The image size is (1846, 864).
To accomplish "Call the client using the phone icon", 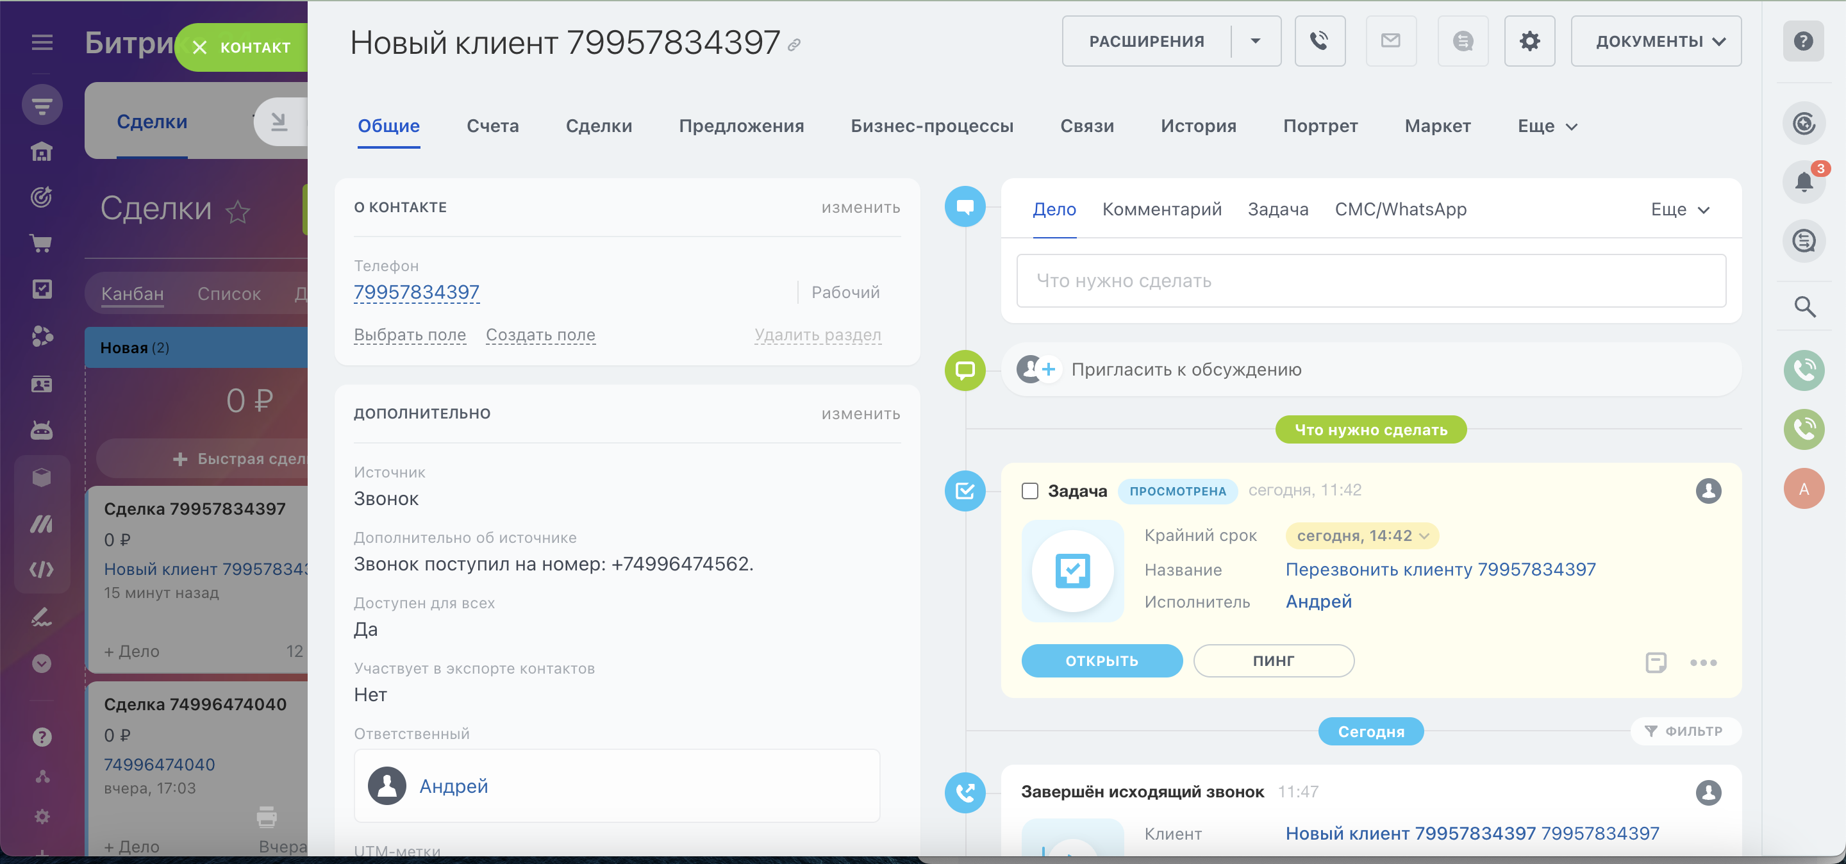I will [1320, 41].
